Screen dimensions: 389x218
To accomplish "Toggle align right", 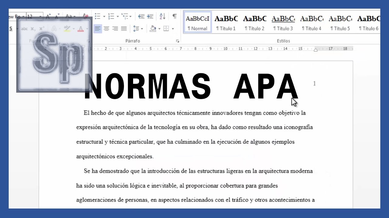I will 115,29.
